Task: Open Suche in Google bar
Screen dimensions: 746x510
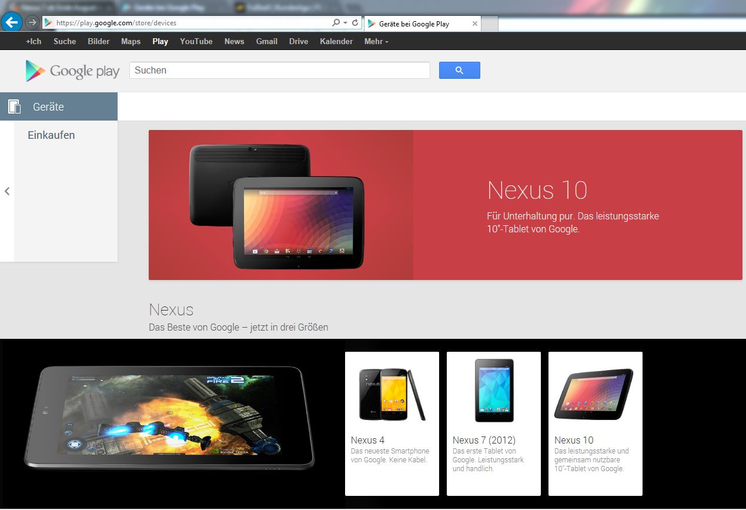Action: 65,41
